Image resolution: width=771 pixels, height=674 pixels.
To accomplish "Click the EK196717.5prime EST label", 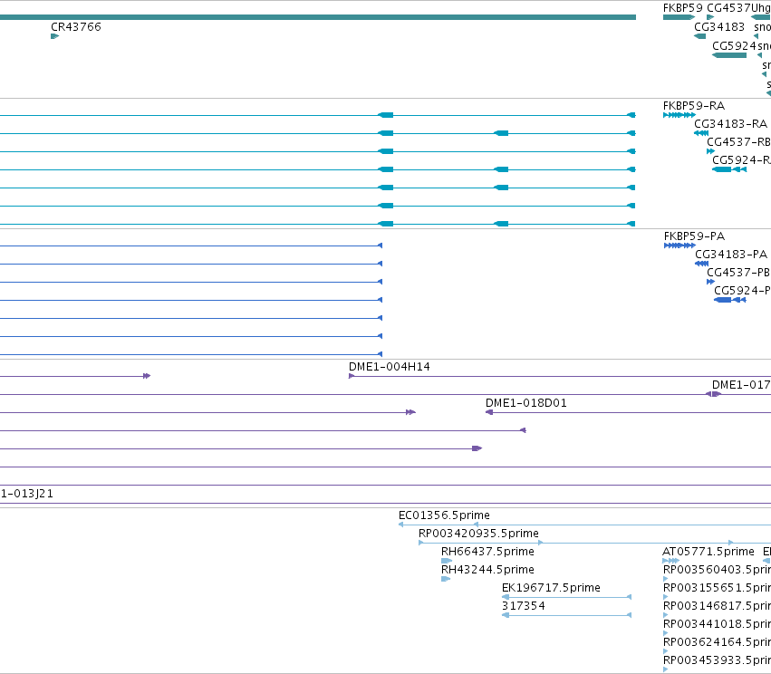I will coord(551,588).
